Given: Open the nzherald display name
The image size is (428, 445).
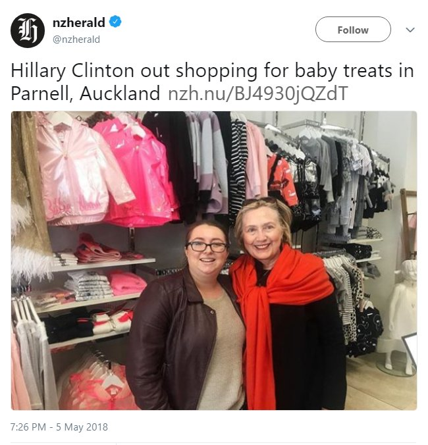Looking at the screenshot, I should point(79,22).
